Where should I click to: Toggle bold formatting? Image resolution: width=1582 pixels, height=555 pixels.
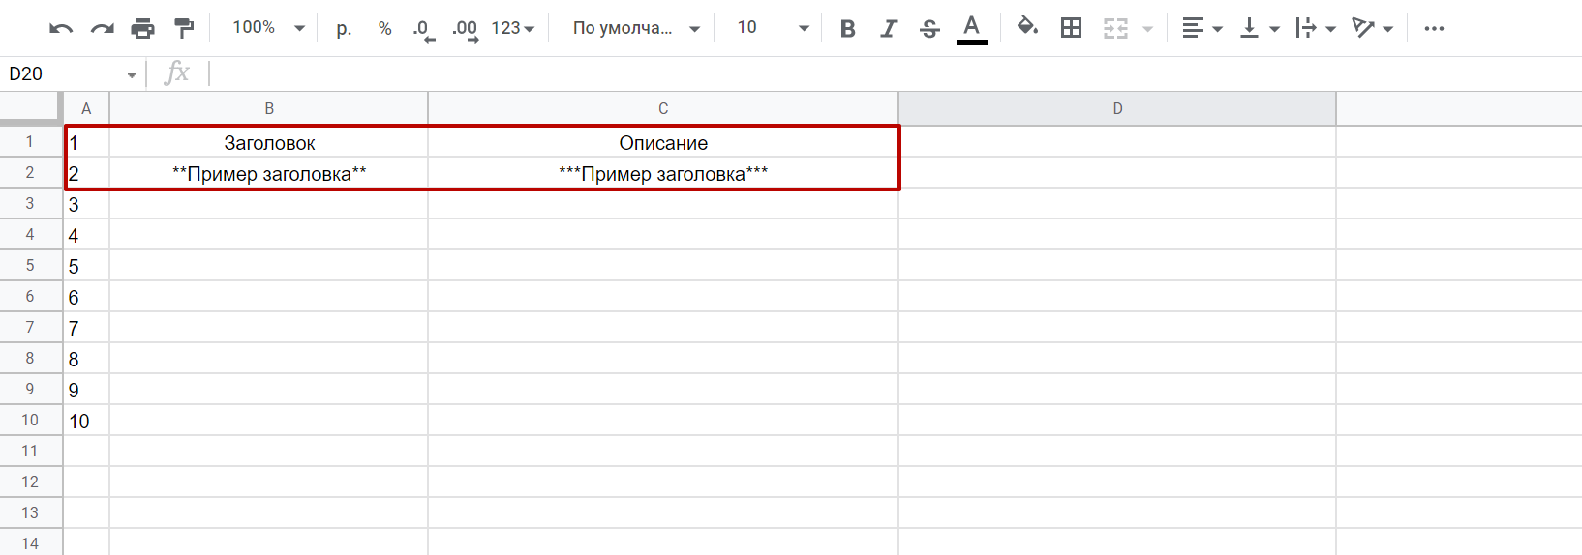[x=847, y=28]
